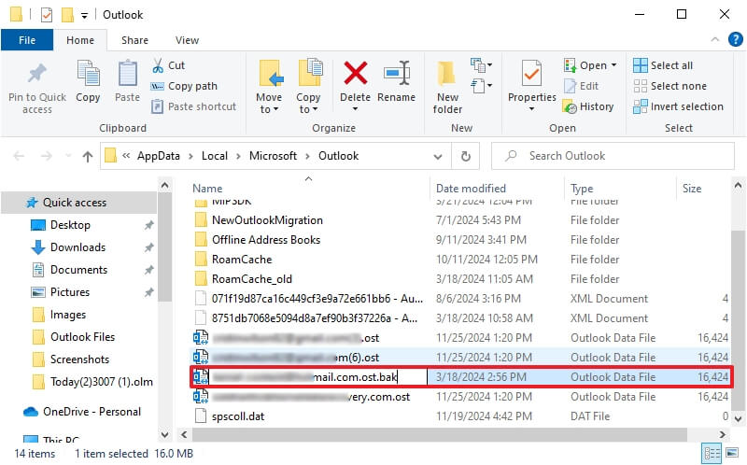The width and height of the screenshot is (747, 465).
Task: Switch to the View ribbon tab
Action: point(187,40)
